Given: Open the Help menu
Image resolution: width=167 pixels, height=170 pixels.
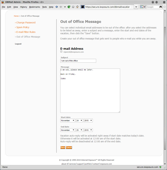Looking at the screenshot, I should [51, 7].
